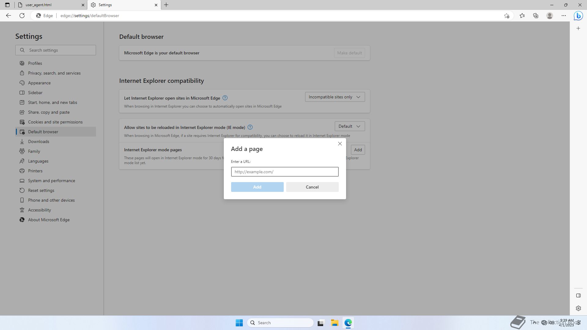Open the Favorites list icon
587x330 pixels.
[522, 16]
